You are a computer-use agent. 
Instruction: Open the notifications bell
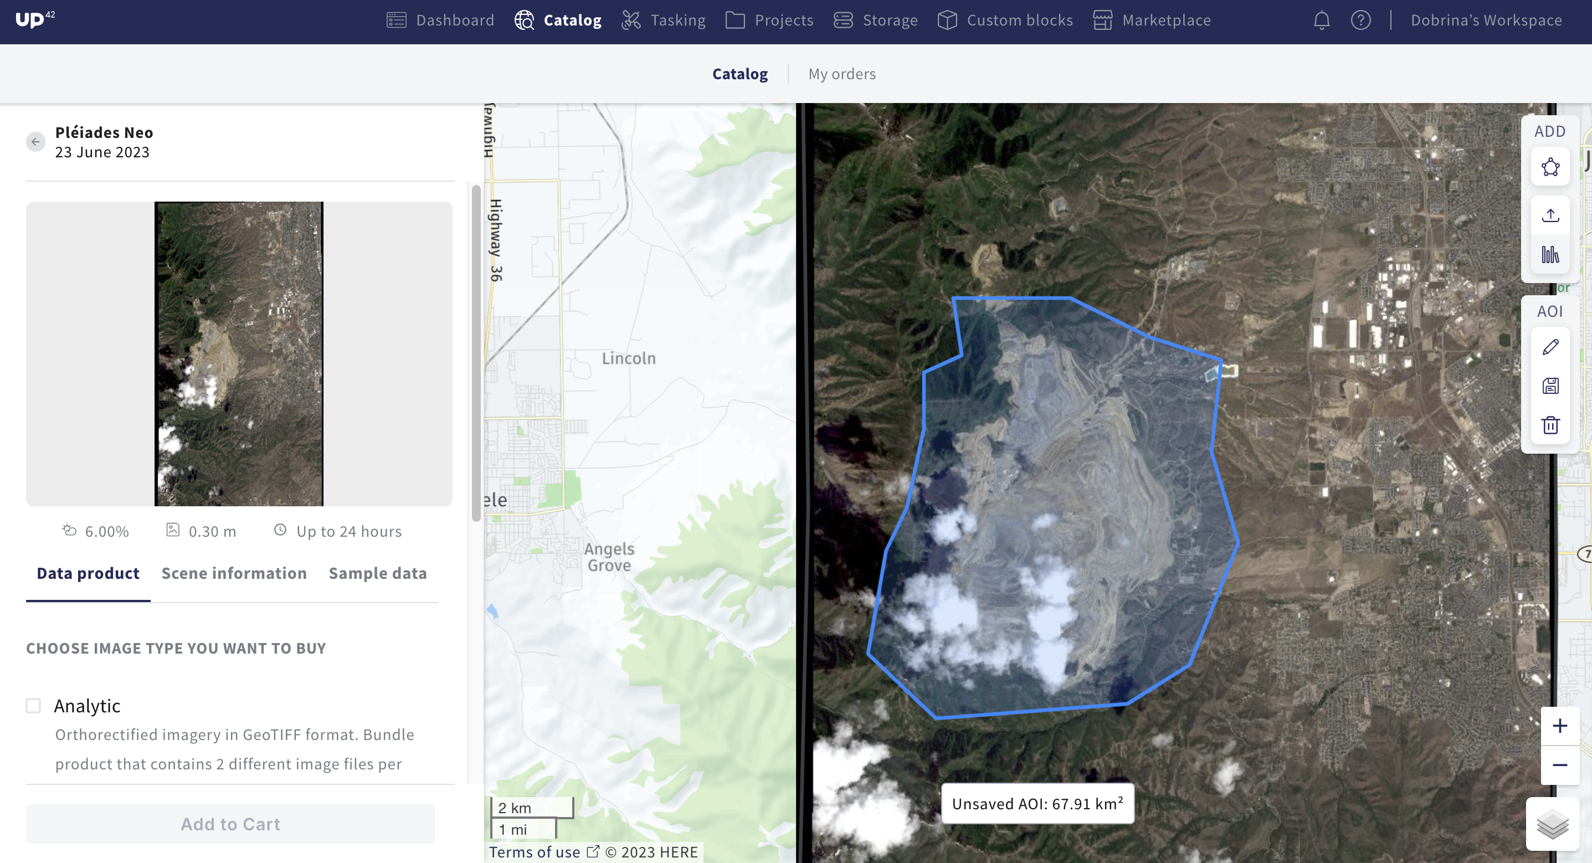[x=1321, y=20]
